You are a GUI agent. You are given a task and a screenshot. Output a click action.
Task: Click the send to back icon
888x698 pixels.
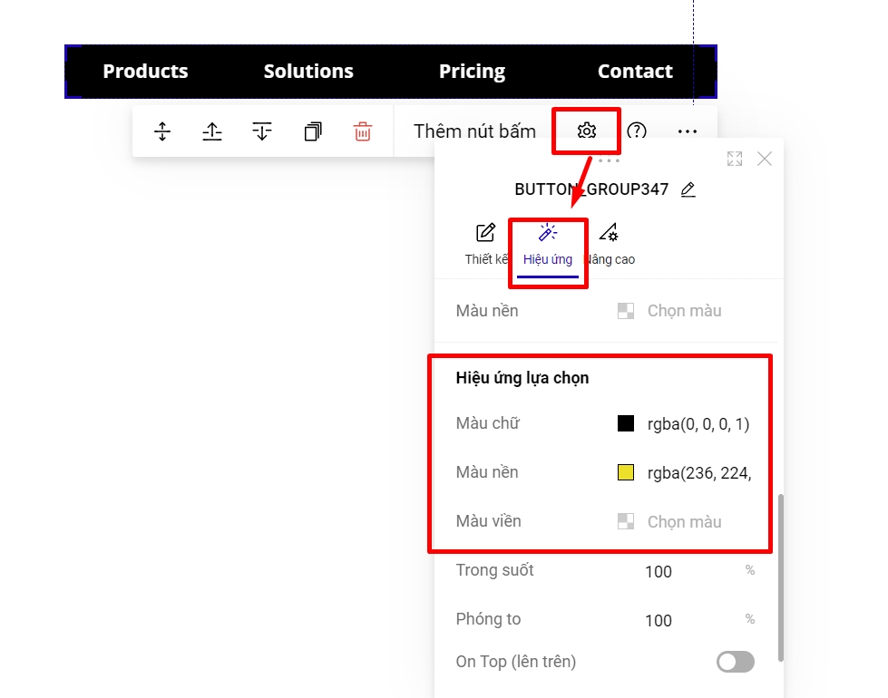(x=262, y=131)
